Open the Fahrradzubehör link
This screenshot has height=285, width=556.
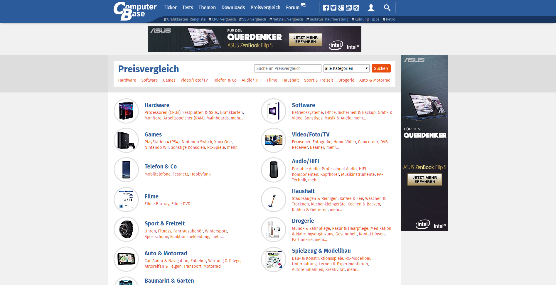(x=188, y=231)
